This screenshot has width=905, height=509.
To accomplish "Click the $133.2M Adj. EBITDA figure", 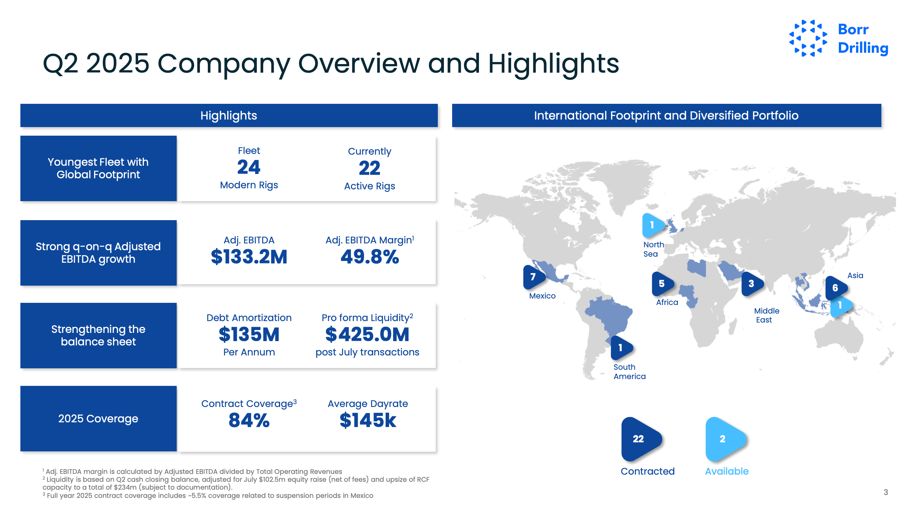I will tap(249, 257).
